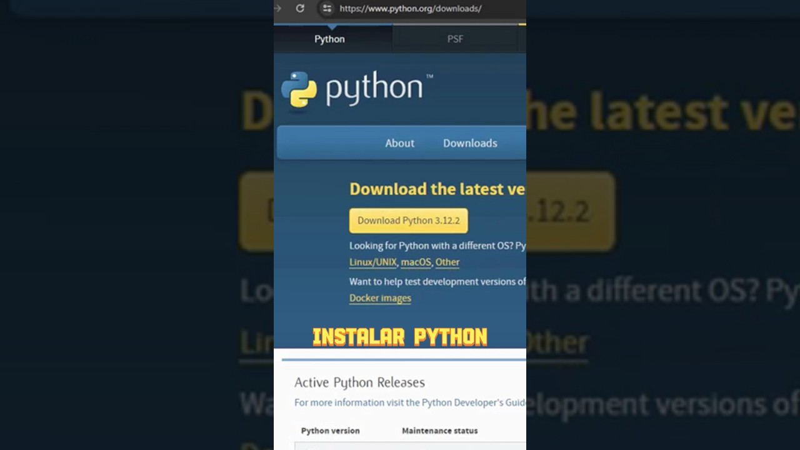Screen dimensions: 800x450
Task: Click the 'Download the latest' heading text
Action: [437, 189]
